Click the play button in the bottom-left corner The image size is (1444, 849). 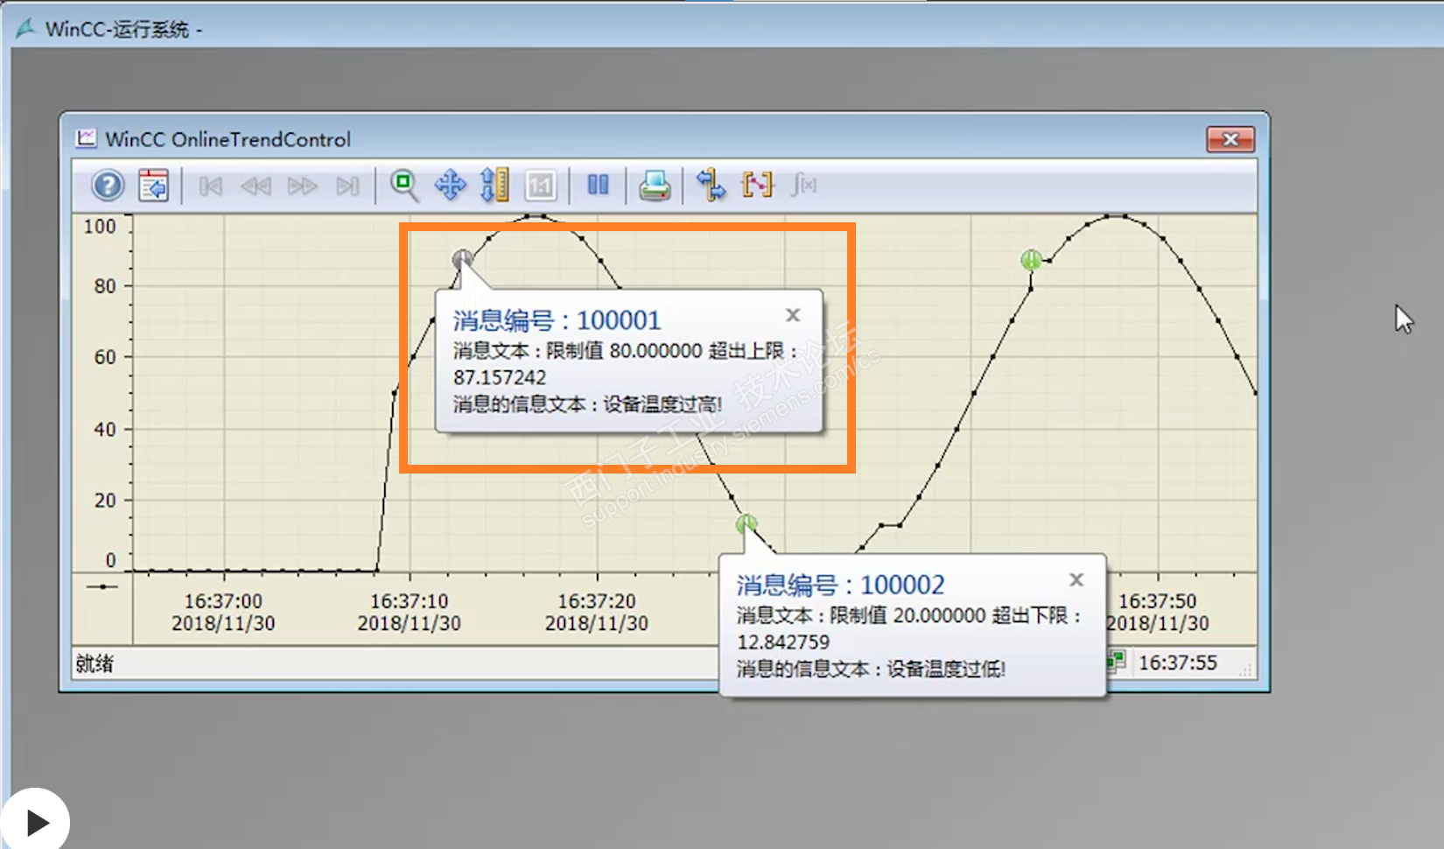[35, 822]
